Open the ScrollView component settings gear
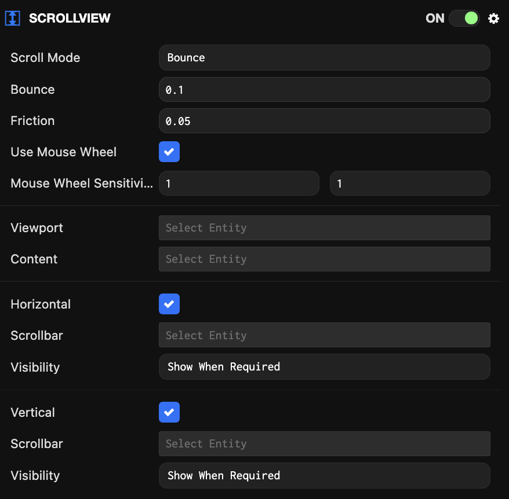Image resolution: width=509 pixels, height=499 pixels. click(x=493, y=18)
